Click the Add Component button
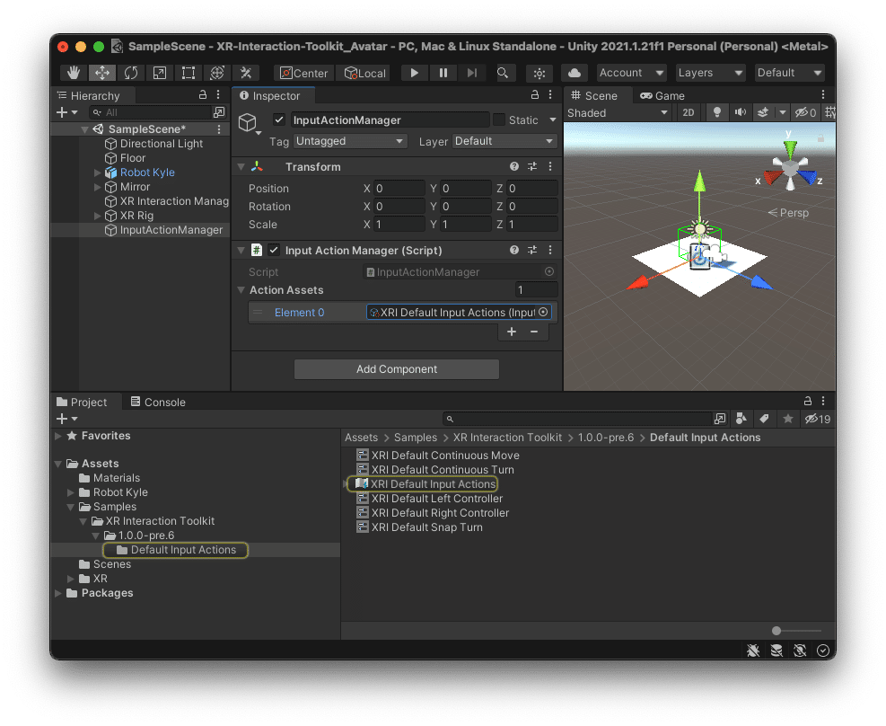 tap(396, 369)
